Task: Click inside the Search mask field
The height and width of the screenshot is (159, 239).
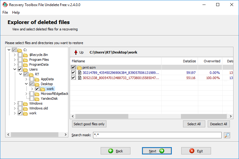Action: [x=157, y=135]
